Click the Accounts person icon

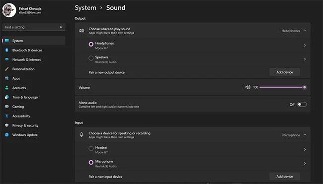[7, 88]
